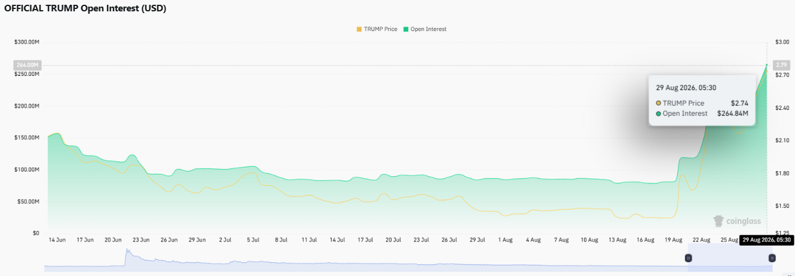Image resolution: width=795 pixels, height=276 pixels.
Task: Click the 1 Aug date label
Action: [x=505, y=240]
